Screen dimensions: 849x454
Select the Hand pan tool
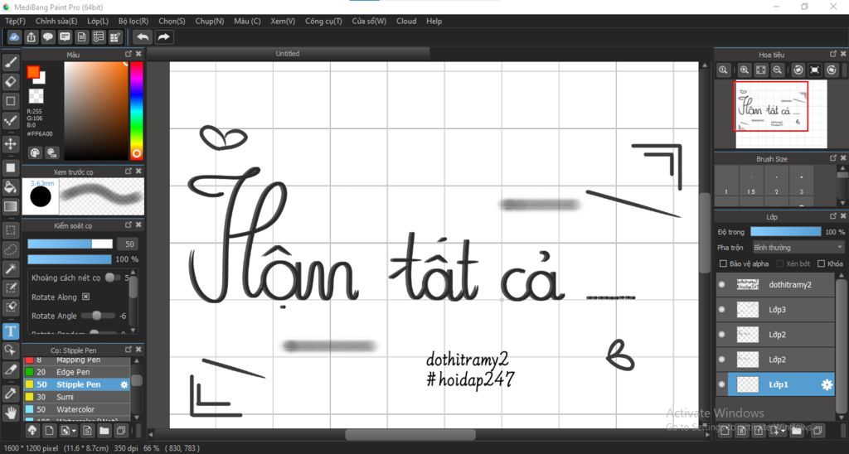pyautogui.click(x=10, y=413)
